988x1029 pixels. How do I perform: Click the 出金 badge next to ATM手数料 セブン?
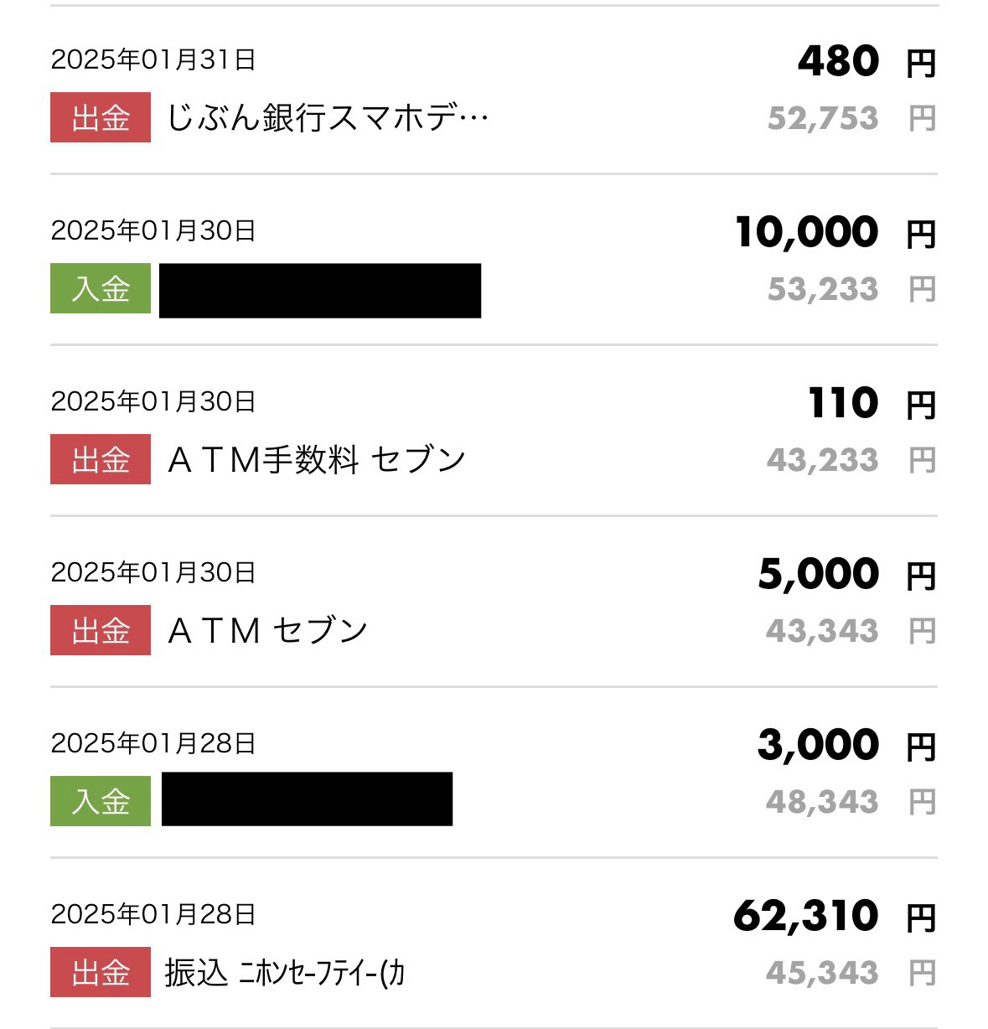click(101, 460)
